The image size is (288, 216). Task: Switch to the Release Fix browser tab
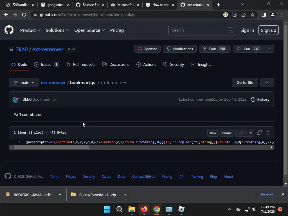(90, 5)
